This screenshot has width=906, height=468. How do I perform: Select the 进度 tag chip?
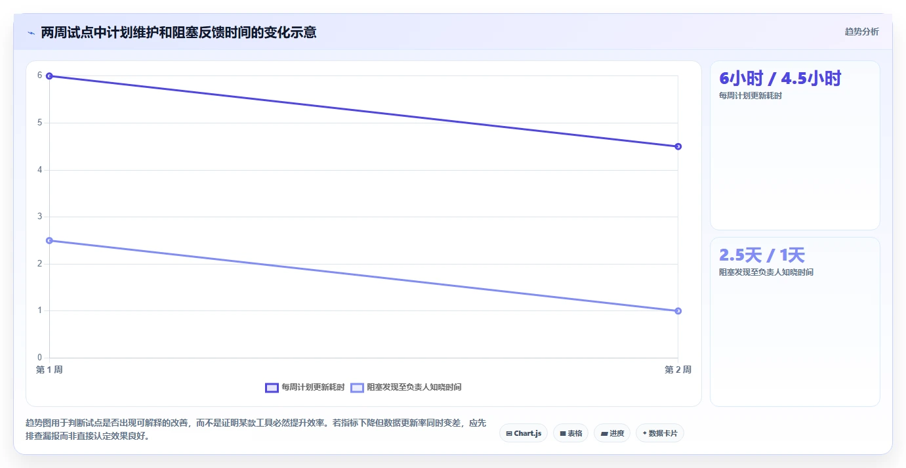pyautogui.click(x=612, y=433)
